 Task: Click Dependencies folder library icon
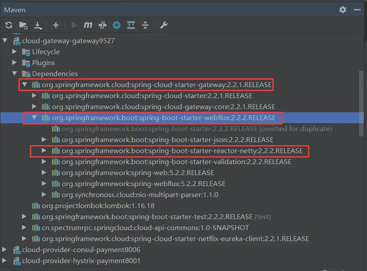click(26, 74)
